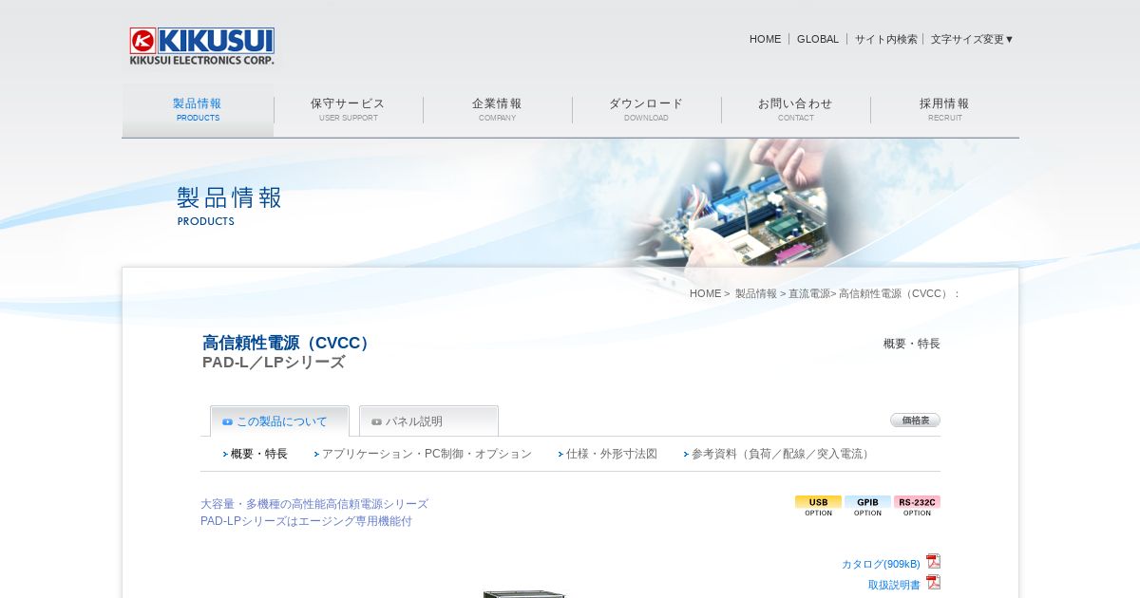Click the KIKUSUI logo
The width and height of the screenshot is (1140, 598).
point(202,46)
